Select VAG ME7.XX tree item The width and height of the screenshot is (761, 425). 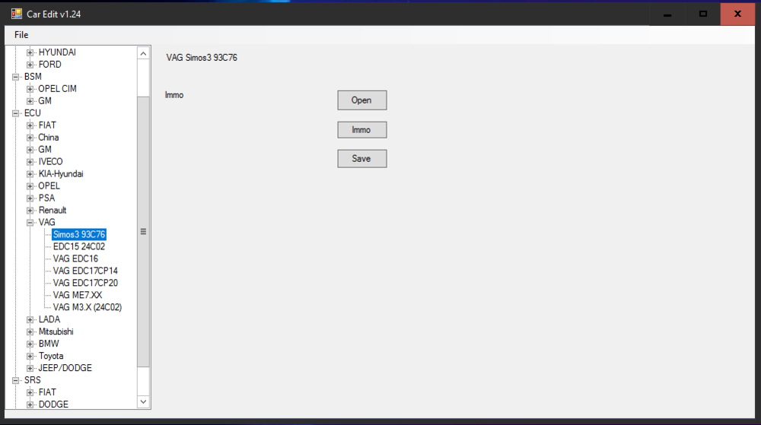[x=78, y=295]
